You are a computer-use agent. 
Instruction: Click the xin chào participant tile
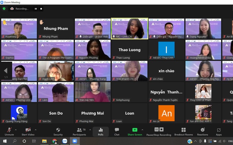coord(166,71)
